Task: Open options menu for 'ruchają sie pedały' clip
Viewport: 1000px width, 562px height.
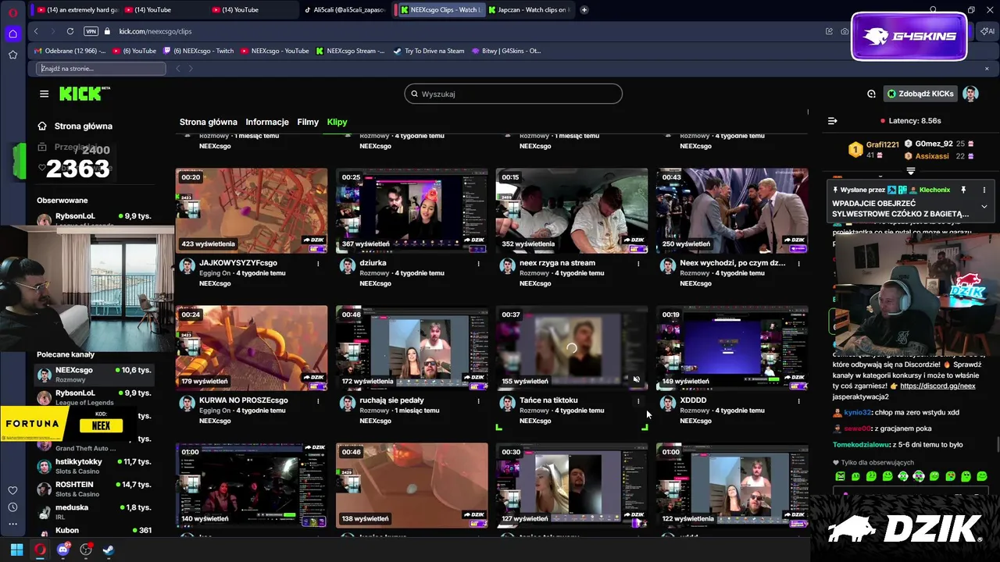Action: click(478, 401)
